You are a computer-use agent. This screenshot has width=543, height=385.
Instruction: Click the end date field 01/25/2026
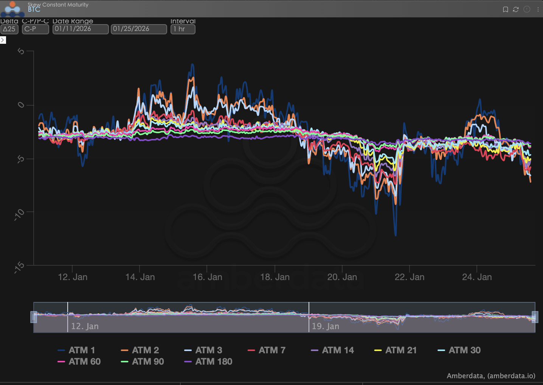[138, 29]
